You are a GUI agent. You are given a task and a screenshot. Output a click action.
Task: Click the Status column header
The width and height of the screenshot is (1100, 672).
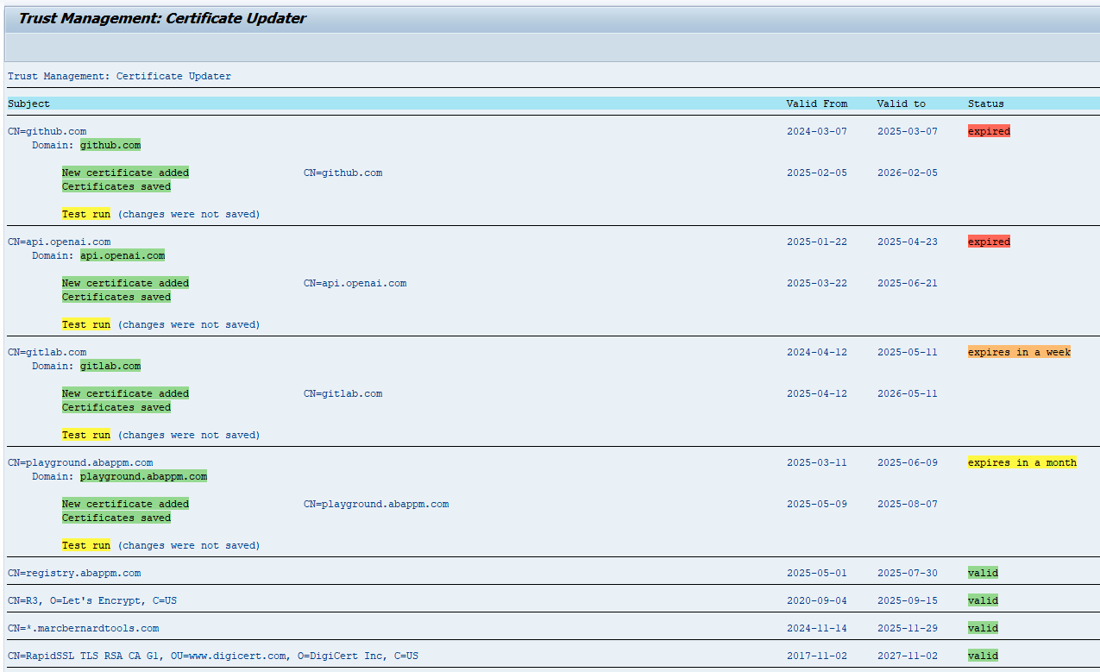(986, 104)
